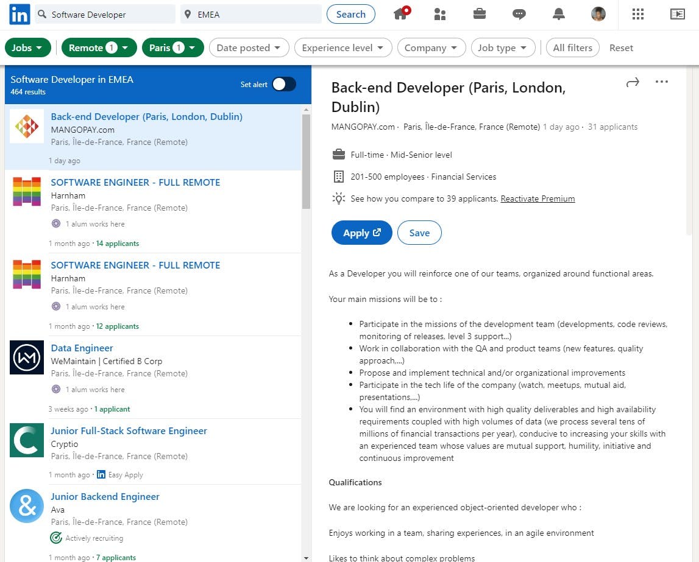Open the Learning video icon

678,14
